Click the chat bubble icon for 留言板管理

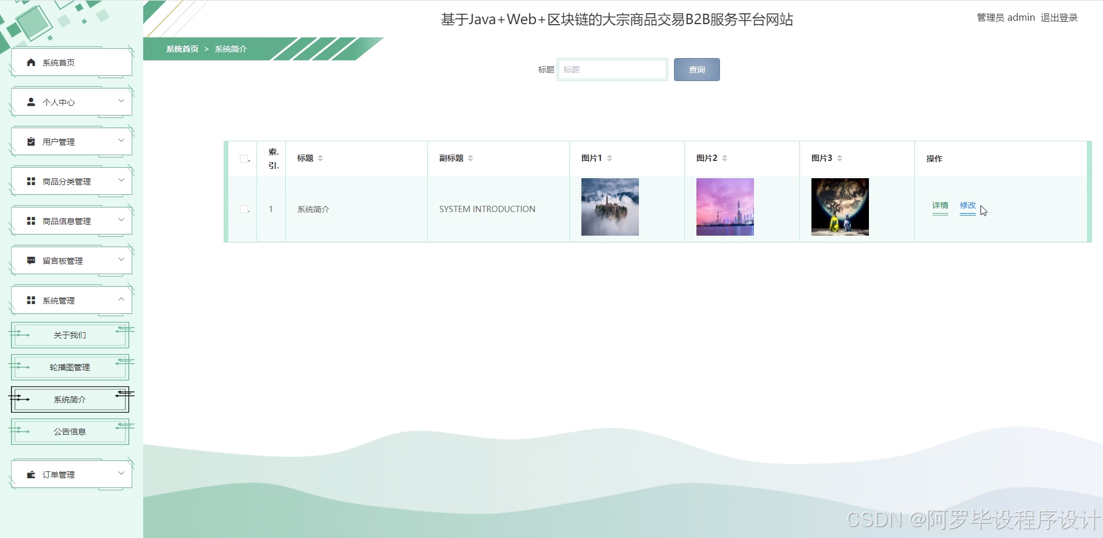(31, 261)
